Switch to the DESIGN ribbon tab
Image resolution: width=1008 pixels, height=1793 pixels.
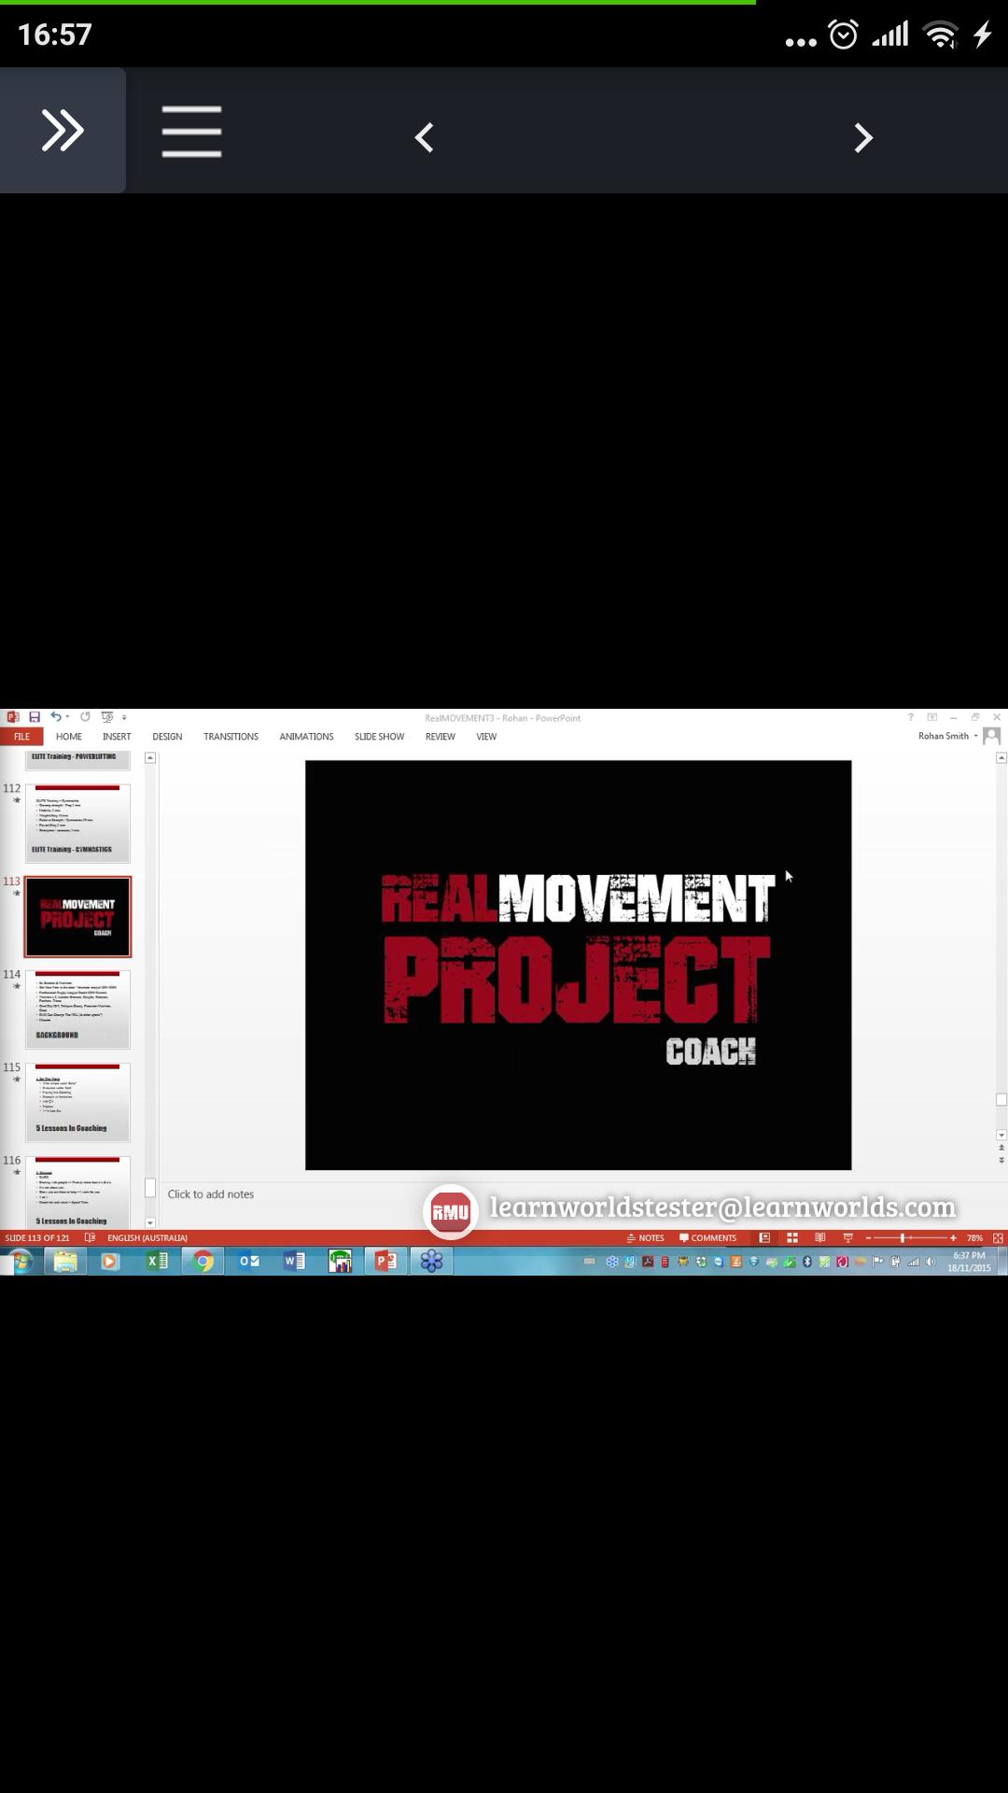[x=167, y=737]
